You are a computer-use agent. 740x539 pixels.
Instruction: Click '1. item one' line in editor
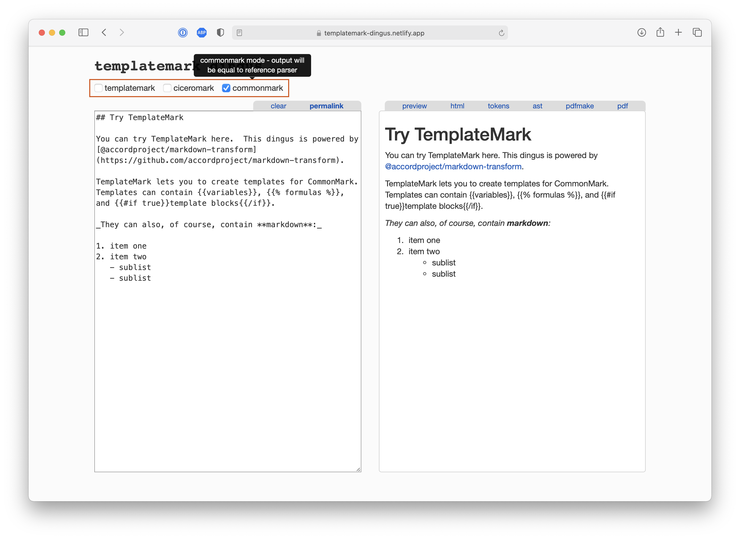(x=121, y=246)
